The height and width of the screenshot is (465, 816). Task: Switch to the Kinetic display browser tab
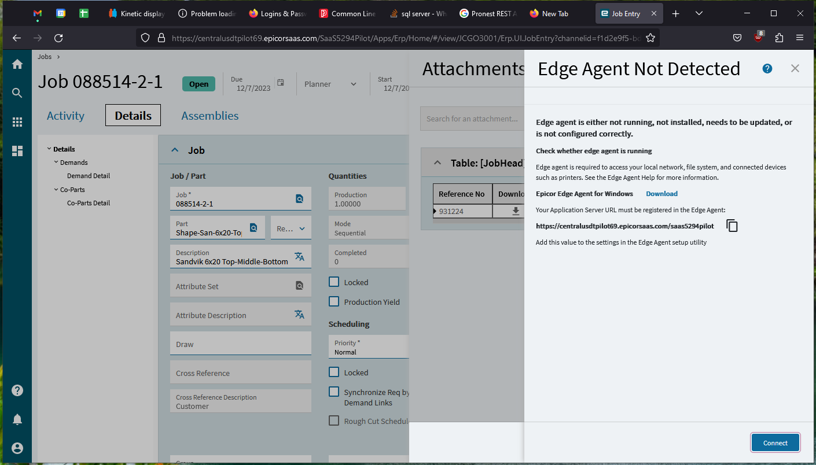pyautogui.click(x=137, y=13)
